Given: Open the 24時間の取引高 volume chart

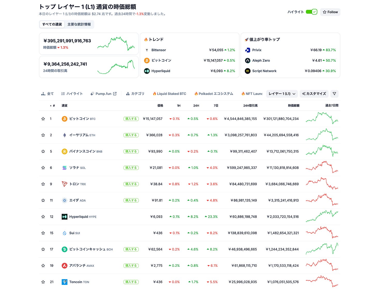Looking at the screenshot, I should 116,67.
